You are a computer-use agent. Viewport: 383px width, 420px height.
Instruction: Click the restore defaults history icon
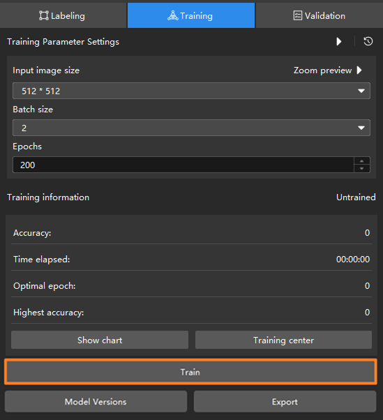click(x=368, y=42)
